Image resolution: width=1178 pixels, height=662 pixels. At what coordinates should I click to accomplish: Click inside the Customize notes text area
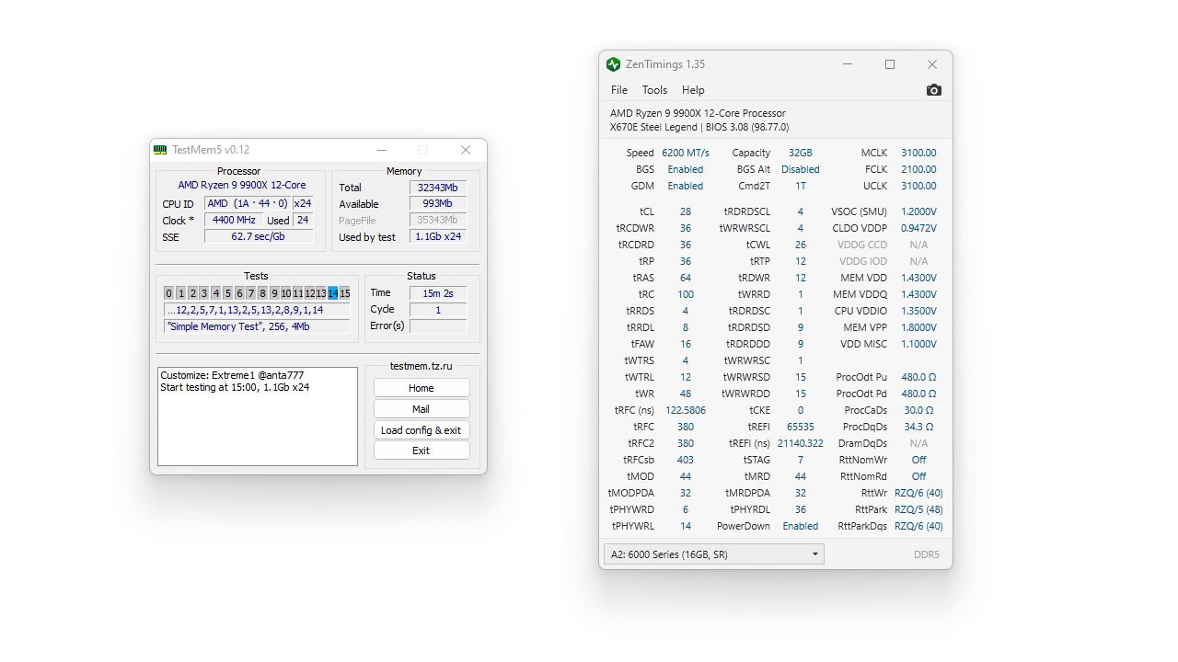258,414
